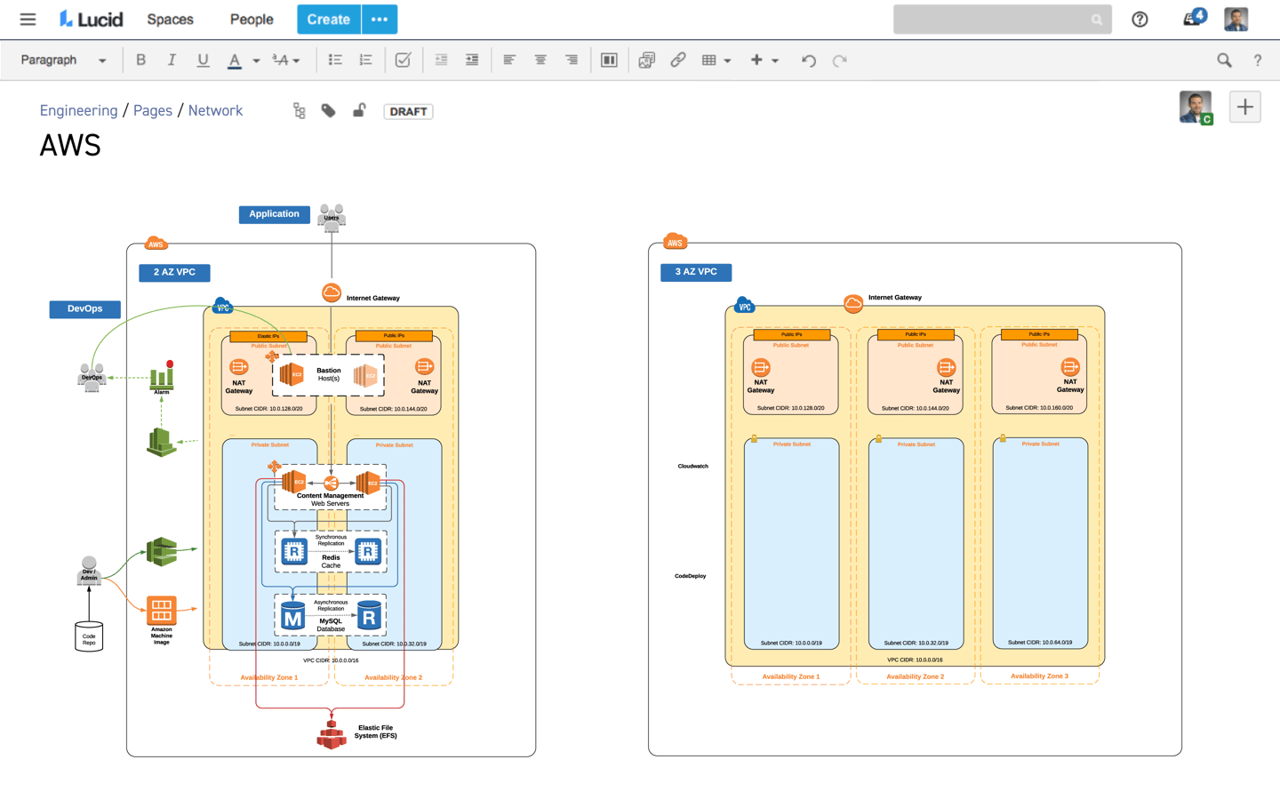This screenshot has width=1280, height=800.
Task: Underline the selected text
Action: pyautogui.click(x=203, y=60)
